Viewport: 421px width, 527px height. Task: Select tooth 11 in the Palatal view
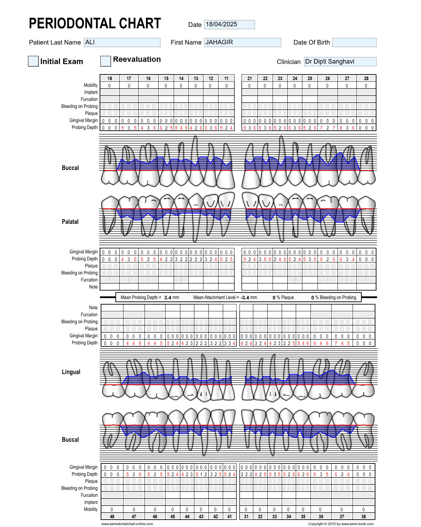pos(226,214)
